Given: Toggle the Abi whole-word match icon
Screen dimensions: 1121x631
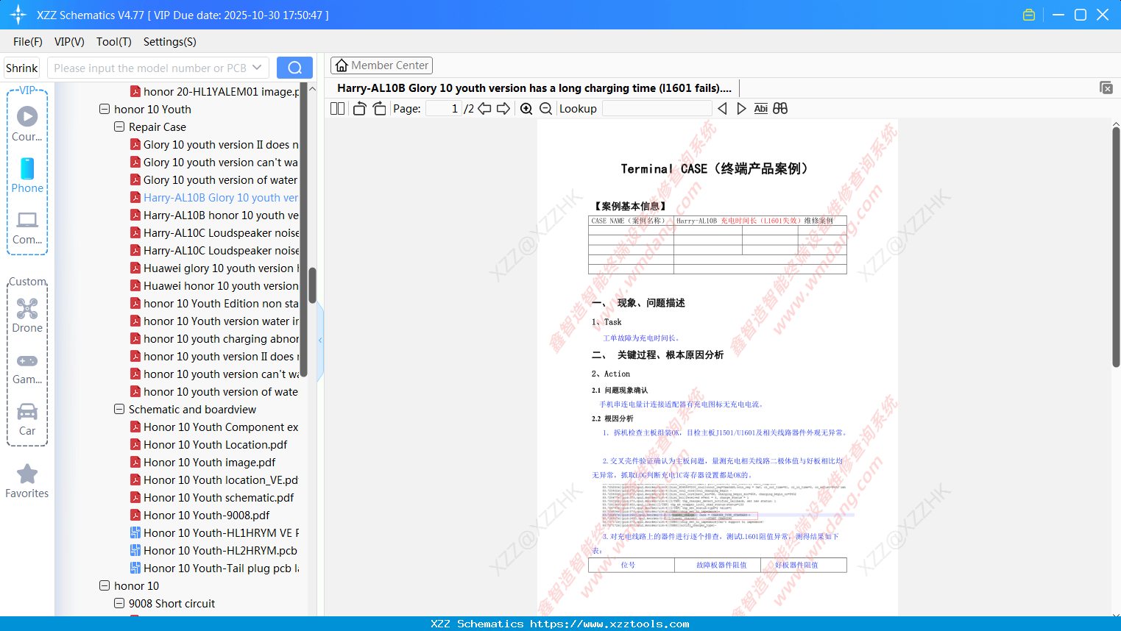Looking at the screenshot, I should tap(761, 108).
